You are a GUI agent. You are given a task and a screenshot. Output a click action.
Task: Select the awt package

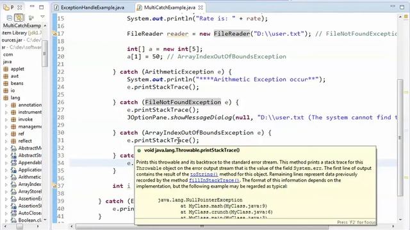click(15, 76)
